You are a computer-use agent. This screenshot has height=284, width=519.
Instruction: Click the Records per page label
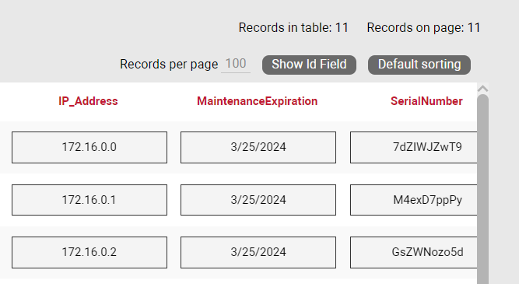169,65
